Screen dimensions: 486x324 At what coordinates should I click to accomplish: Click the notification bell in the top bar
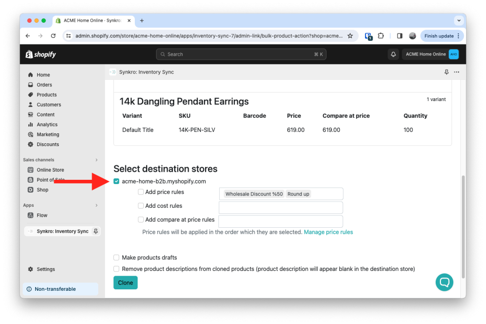point(393,54)
